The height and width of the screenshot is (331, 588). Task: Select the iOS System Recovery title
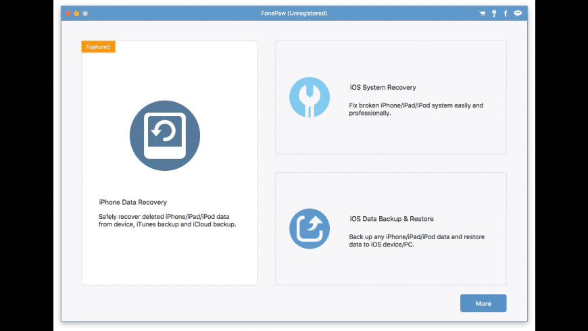[383, 87]
